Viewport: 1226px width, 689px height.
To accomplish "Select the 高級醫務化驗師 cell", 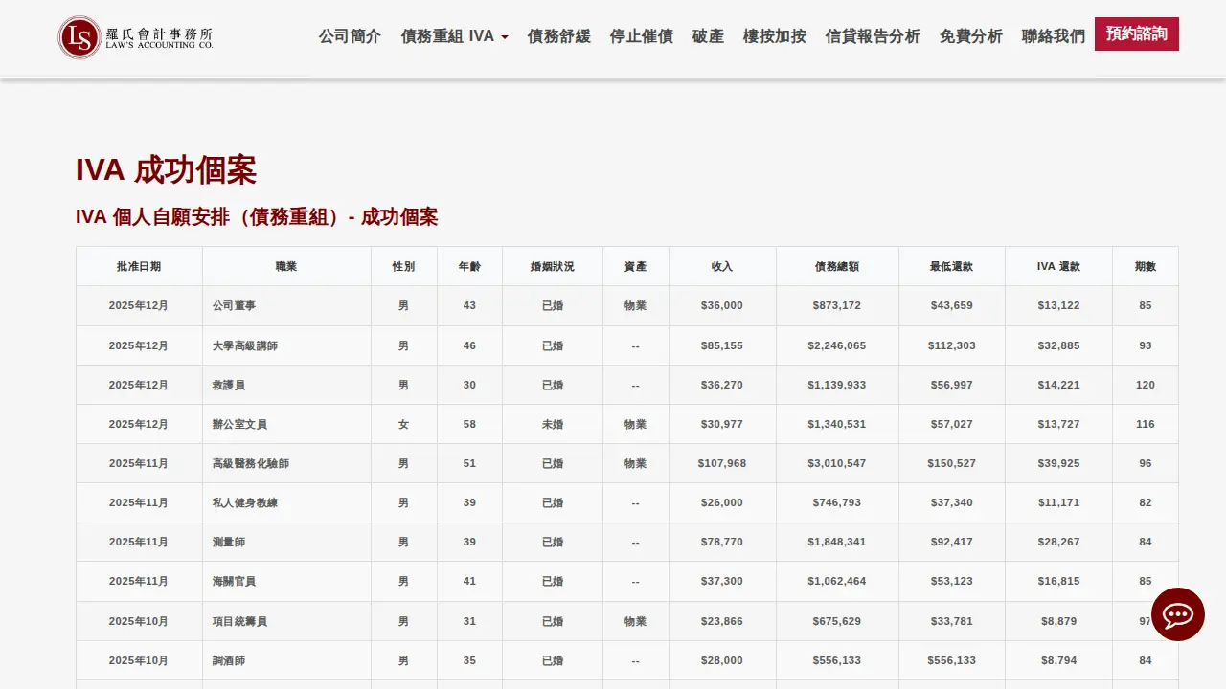I will pyautogui.click(x=286, y=463).
